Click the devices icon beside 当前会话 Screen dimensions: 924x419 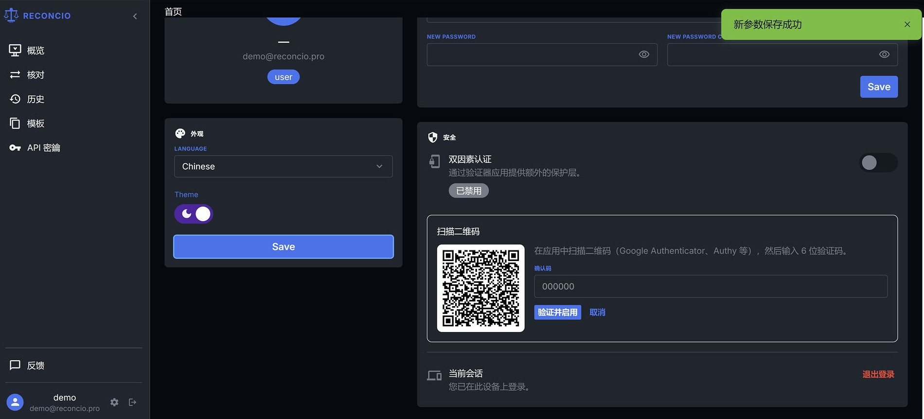coord(434,375)
